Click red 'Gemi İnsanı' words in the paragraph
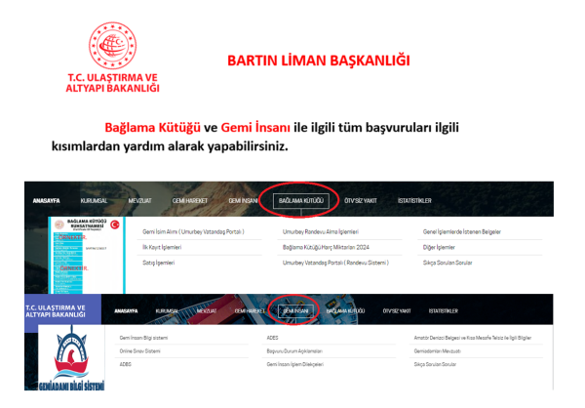The height and width of the screenshot is (408, 585). click(x=255, y=128)
